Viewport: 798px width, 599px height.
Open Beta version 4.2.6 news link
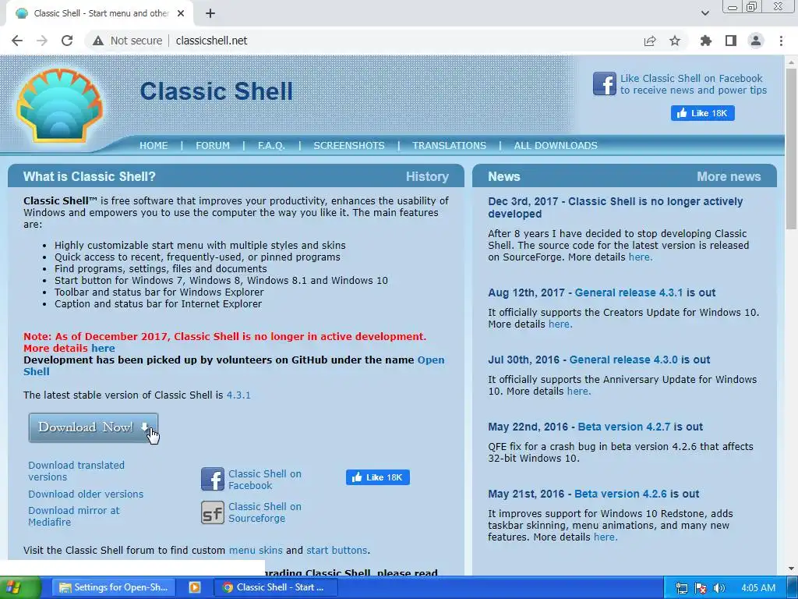point(620,494)
